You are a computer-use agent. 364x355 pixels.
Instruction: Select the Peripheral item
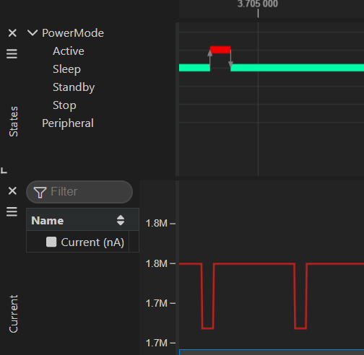pyautogui.click(x=68, y=123)
